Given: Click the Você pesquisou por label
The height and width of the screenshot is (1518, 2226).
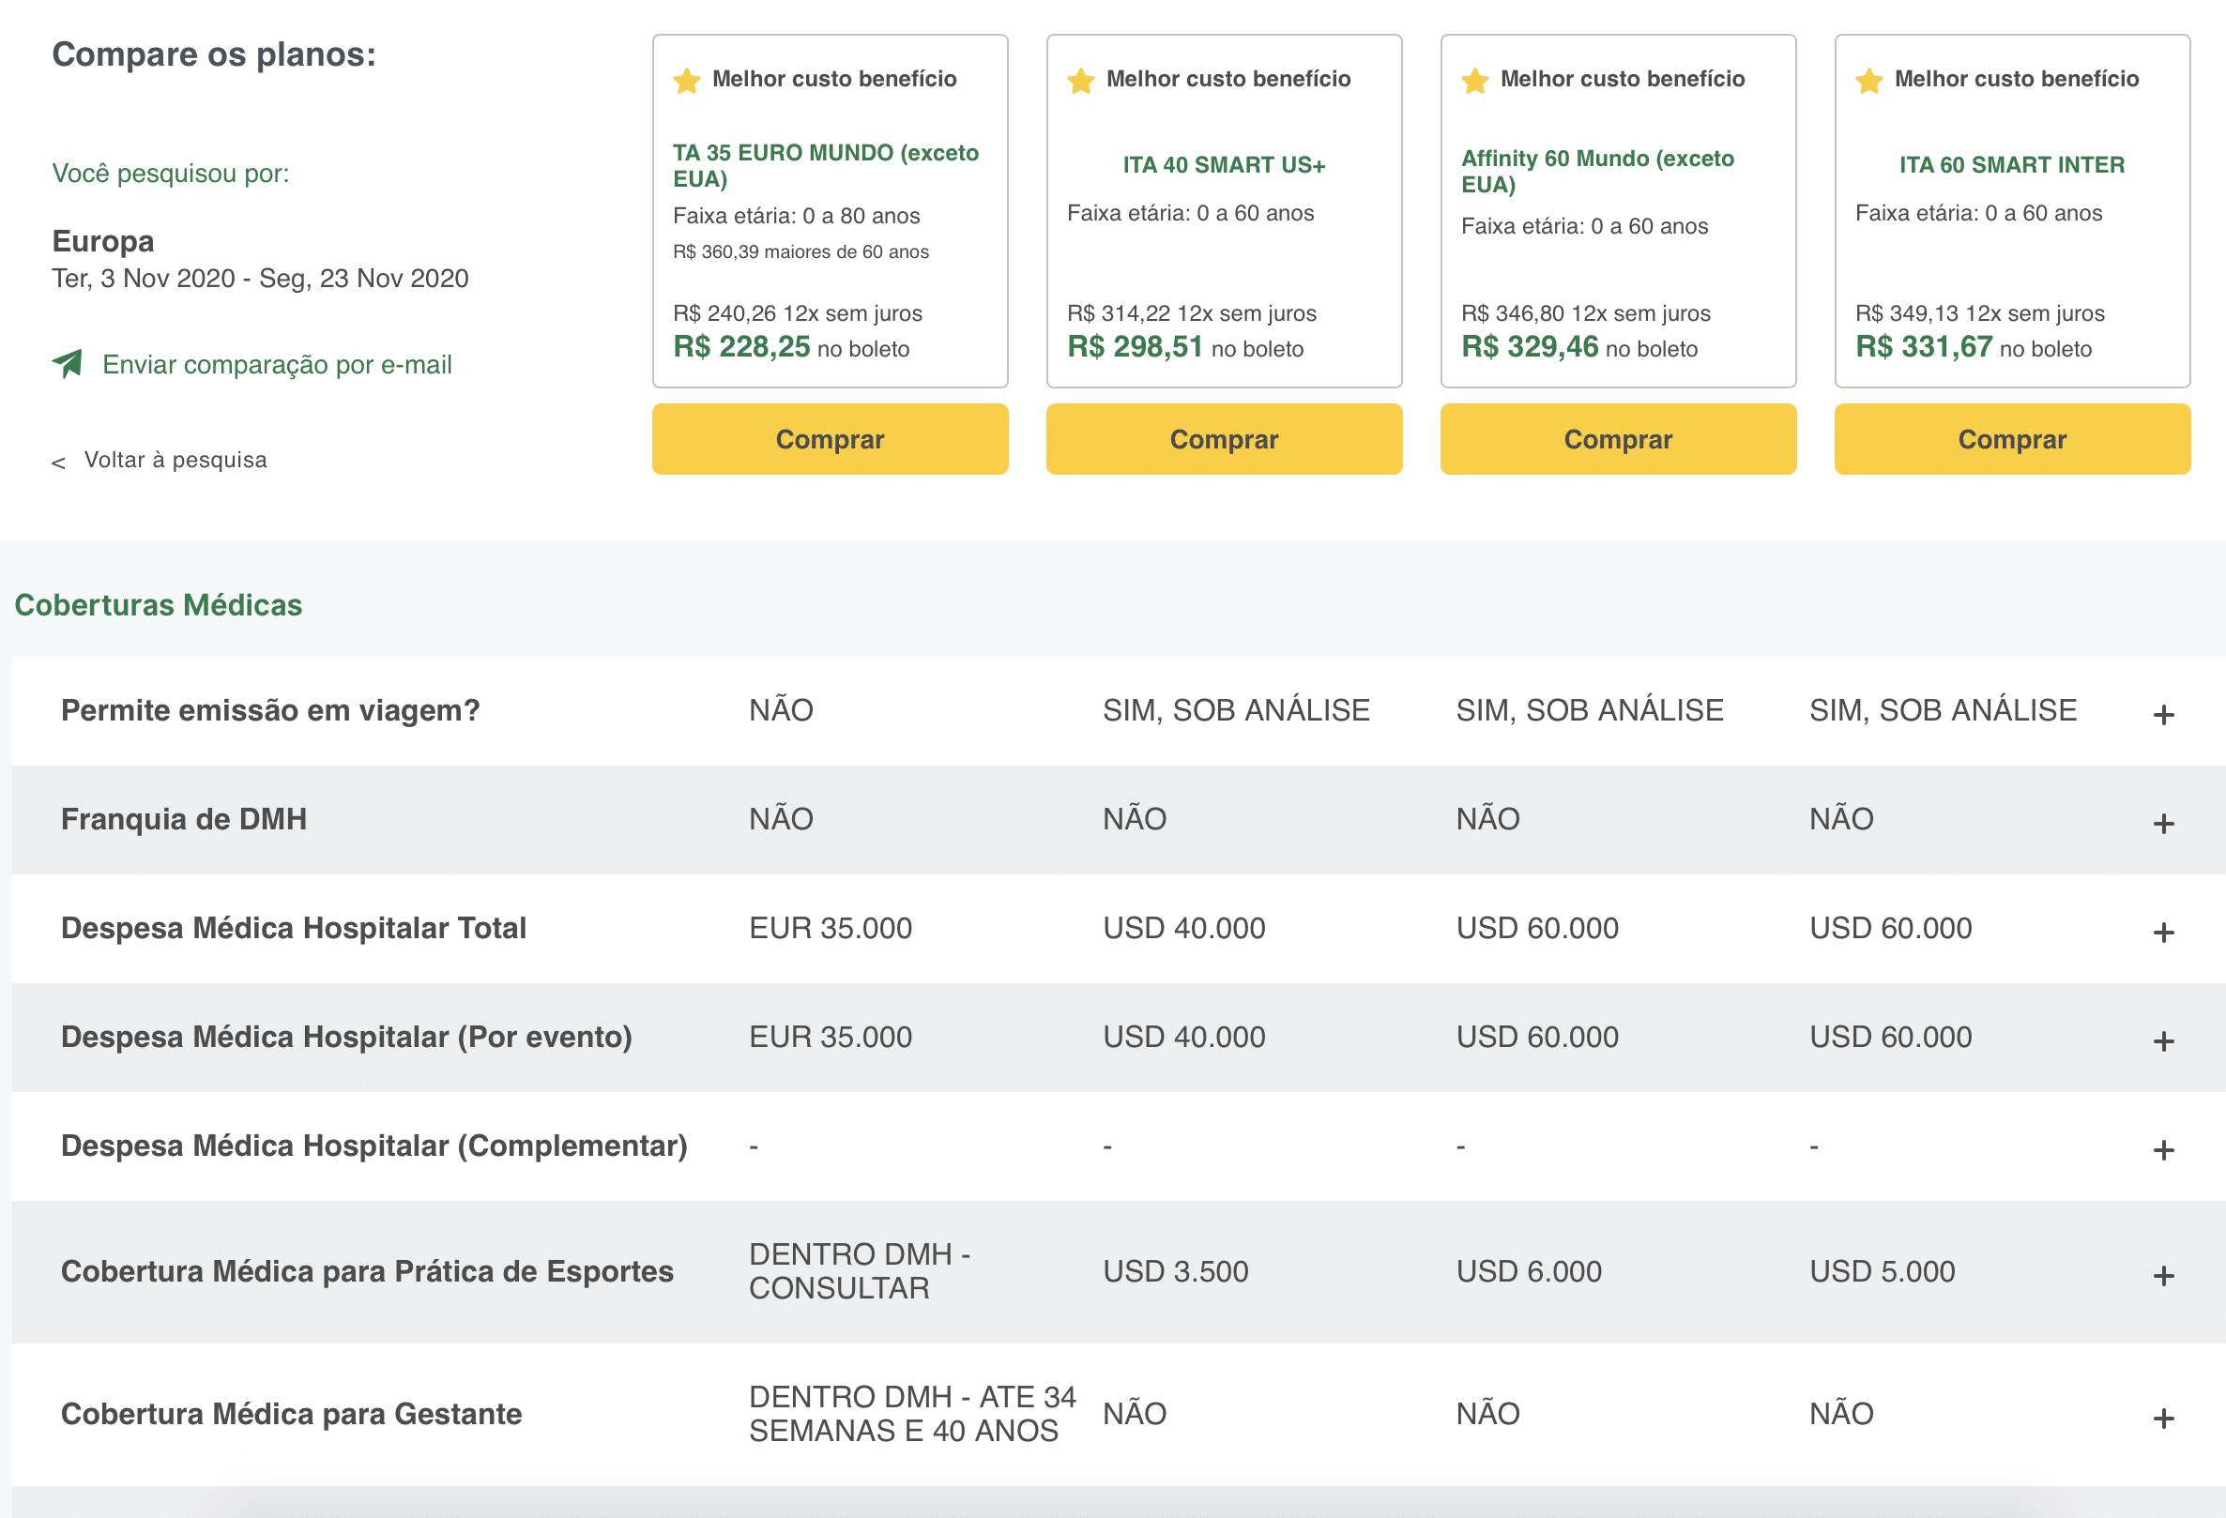Looking at the screenshot, I should point(171,174).
